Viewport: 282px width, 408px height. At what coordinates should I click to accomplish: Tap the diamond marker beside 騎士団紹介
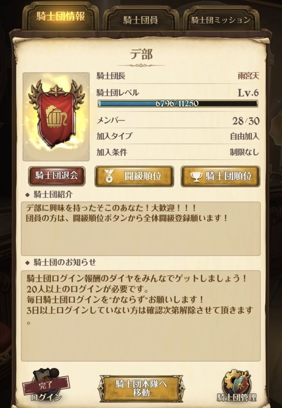tap(27, 195)
